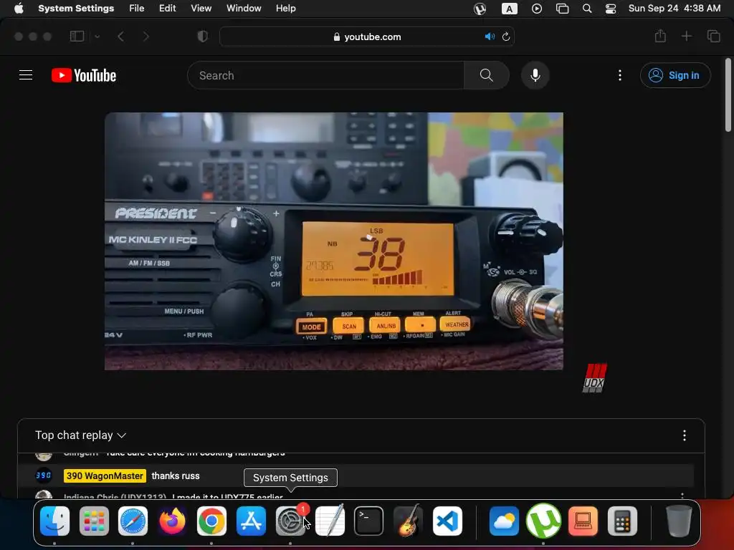Click the page vertical scrollbar
The height and width of the screenshot is (550, 734).
(x=728, y=95)
